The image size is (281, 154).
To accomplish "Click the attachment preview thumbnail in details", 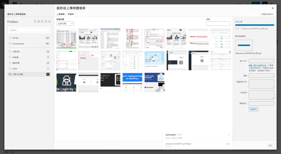I will tap(244, 45).
